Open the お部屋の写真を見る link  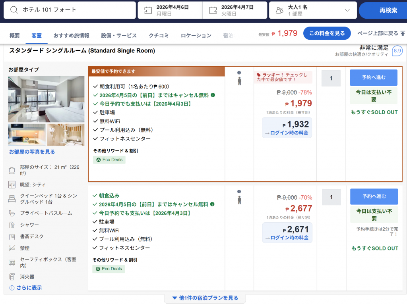[x=32, y=152]
